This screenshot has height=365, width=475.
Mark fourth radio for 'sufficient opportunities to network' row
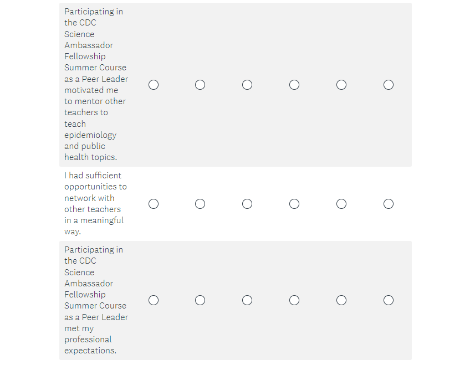point(294,204)
